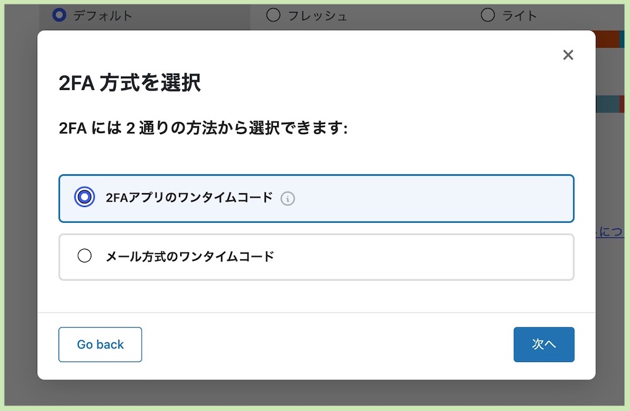Viewport: 630px width, 411px height.
Task: Select the 2FAアプリのワンタイムコード radio button
Action: click(x=84, y=197)
